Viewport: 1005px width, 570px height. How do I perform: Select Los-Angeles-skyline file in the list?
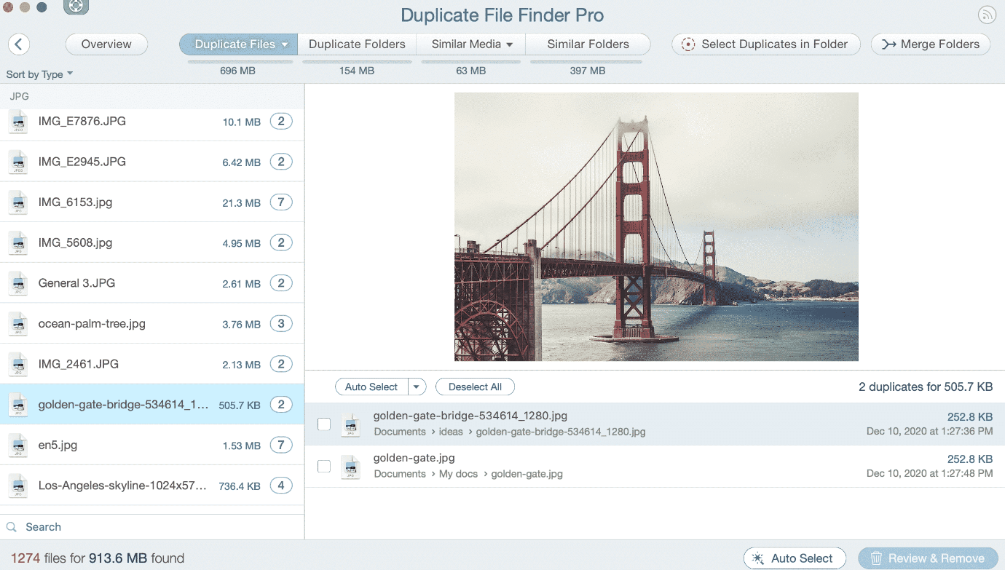tap(122, 486)
